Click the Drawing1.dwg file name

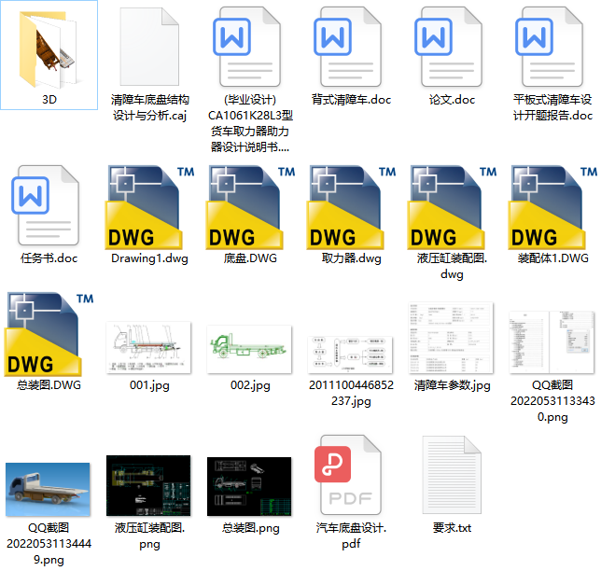pyautogui.click(x=149, y=258)
